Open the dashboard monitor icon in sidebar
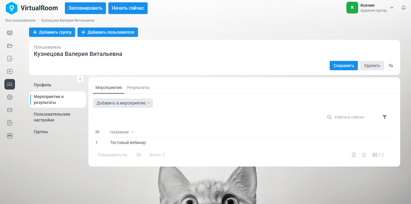Screen dimensions: 411x204 pos(10,33)
